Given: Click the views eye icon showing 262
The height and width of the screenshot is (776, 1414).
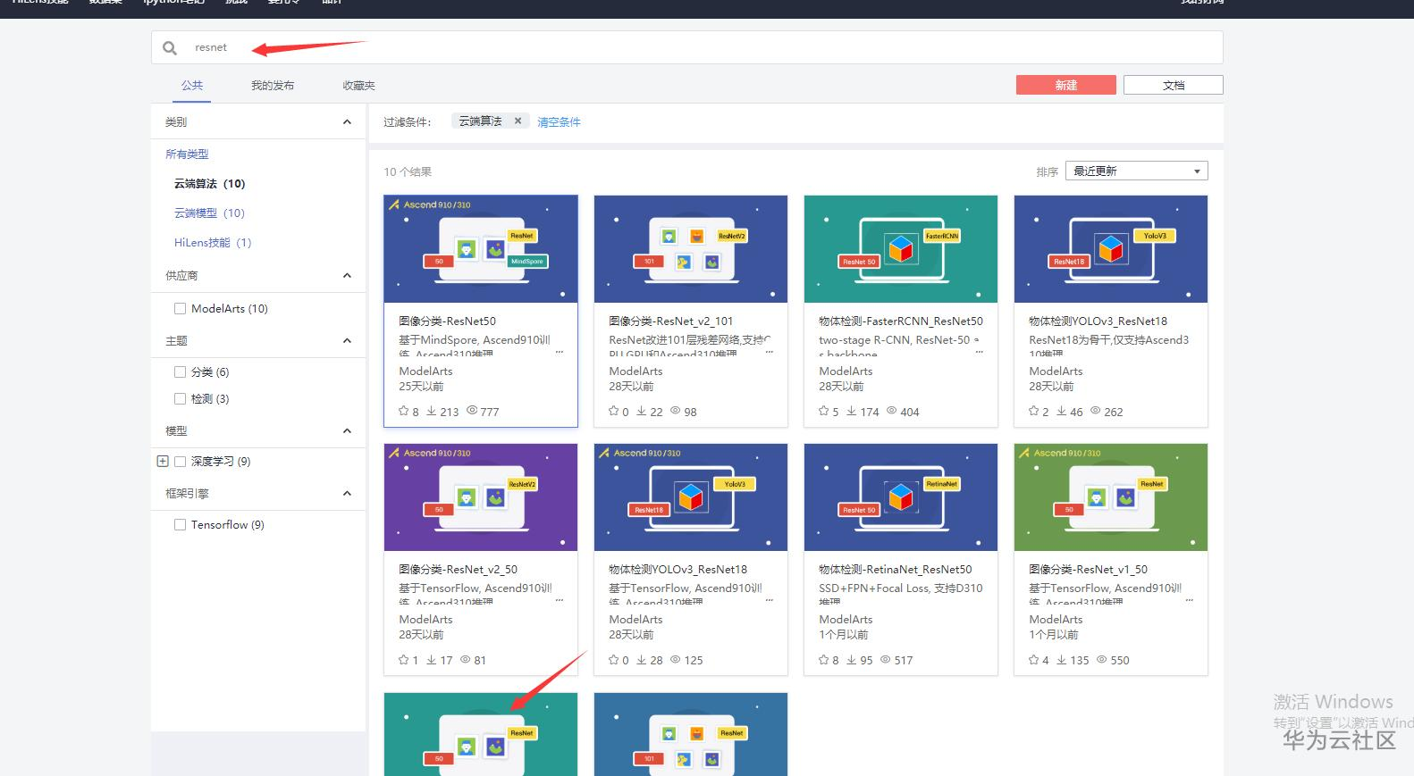Looking at the screenshot, I should pyautogui.click(x=1095, y=412).
